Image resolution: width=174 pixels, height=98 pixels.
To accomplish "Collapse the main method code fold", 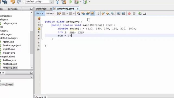I will (x=42, y=25).
